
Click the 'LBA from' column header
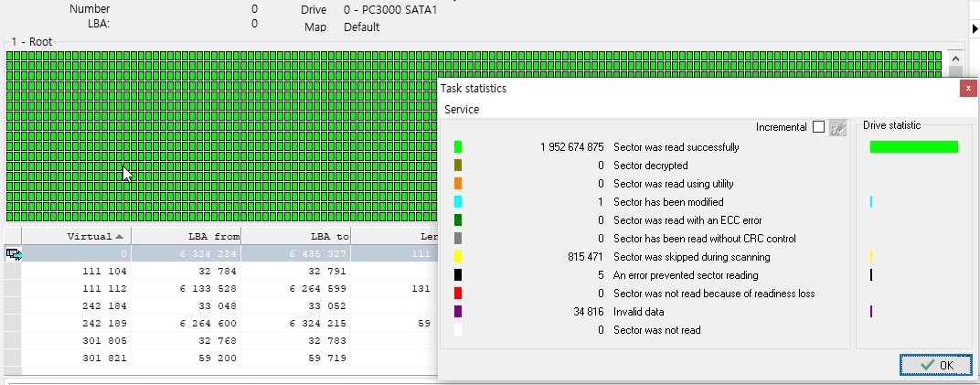coord(186,236)
